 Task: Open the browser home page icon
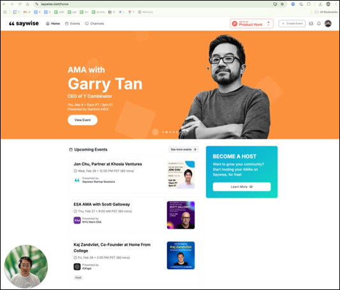(x=27, y=4)
